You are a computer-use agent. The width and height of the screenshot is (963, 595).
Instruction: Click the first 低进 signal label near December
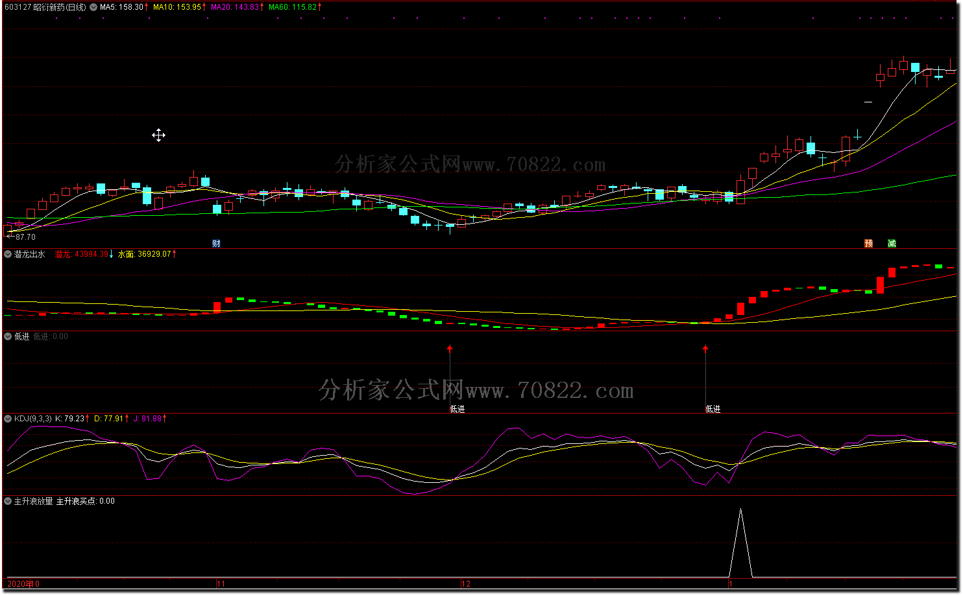point(457,409)
